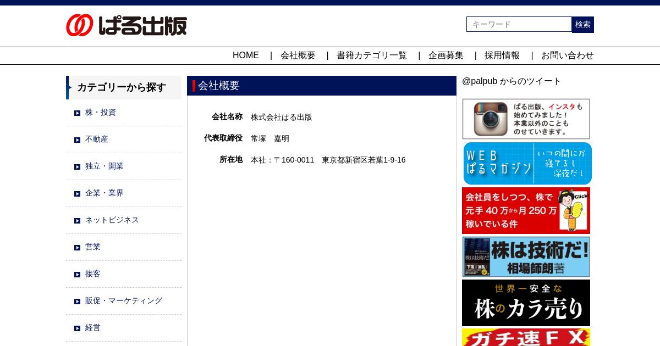The width and height of the screenshot is (660, 346).
Task: Click the 株式会社ぱる出版 company name text
Action: [282, 117]
